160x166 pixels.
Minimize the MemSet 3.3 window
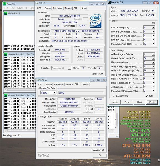[145, 3]
